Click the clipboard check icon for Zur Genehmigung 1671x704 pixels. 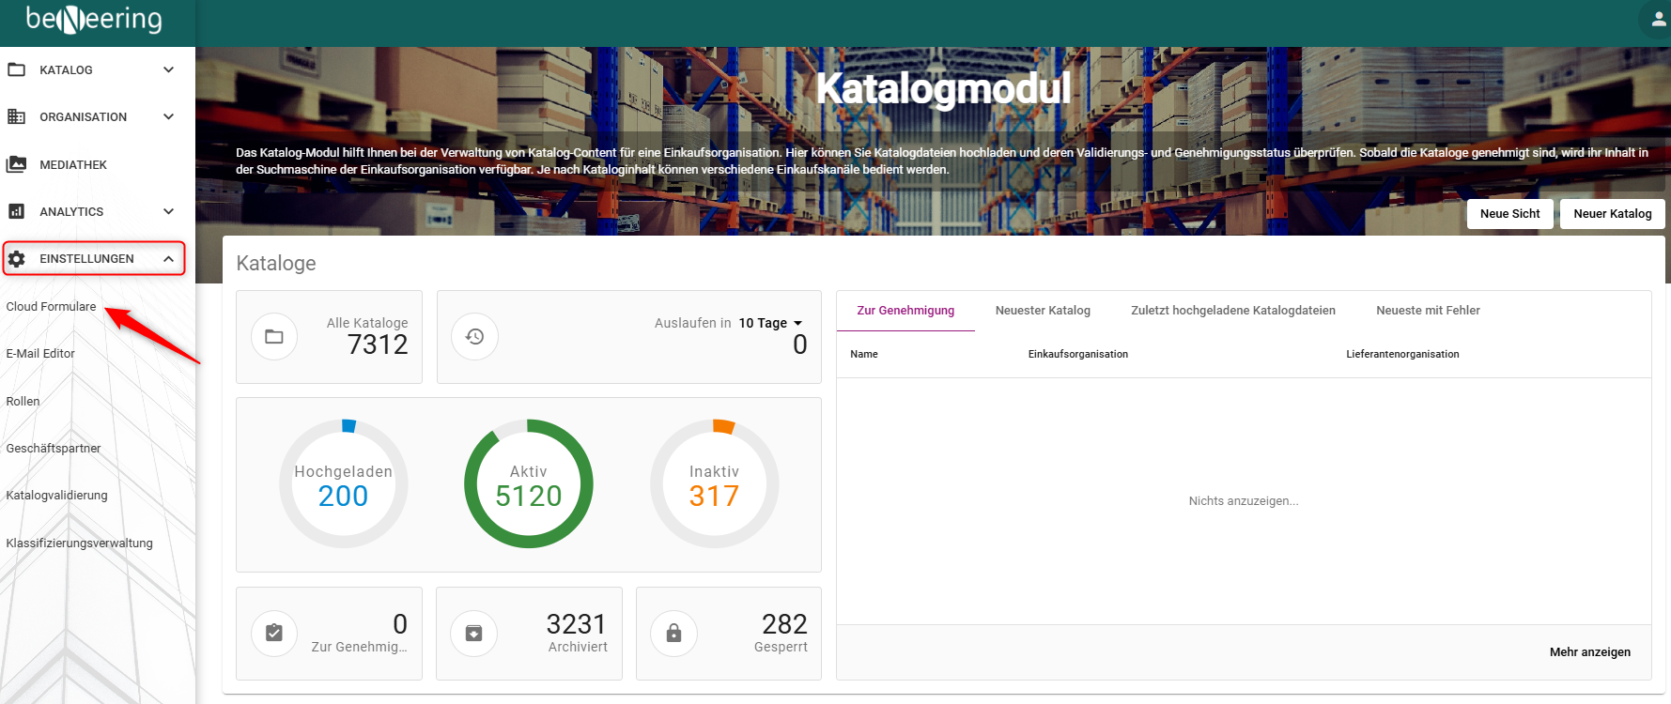point(274,633)
